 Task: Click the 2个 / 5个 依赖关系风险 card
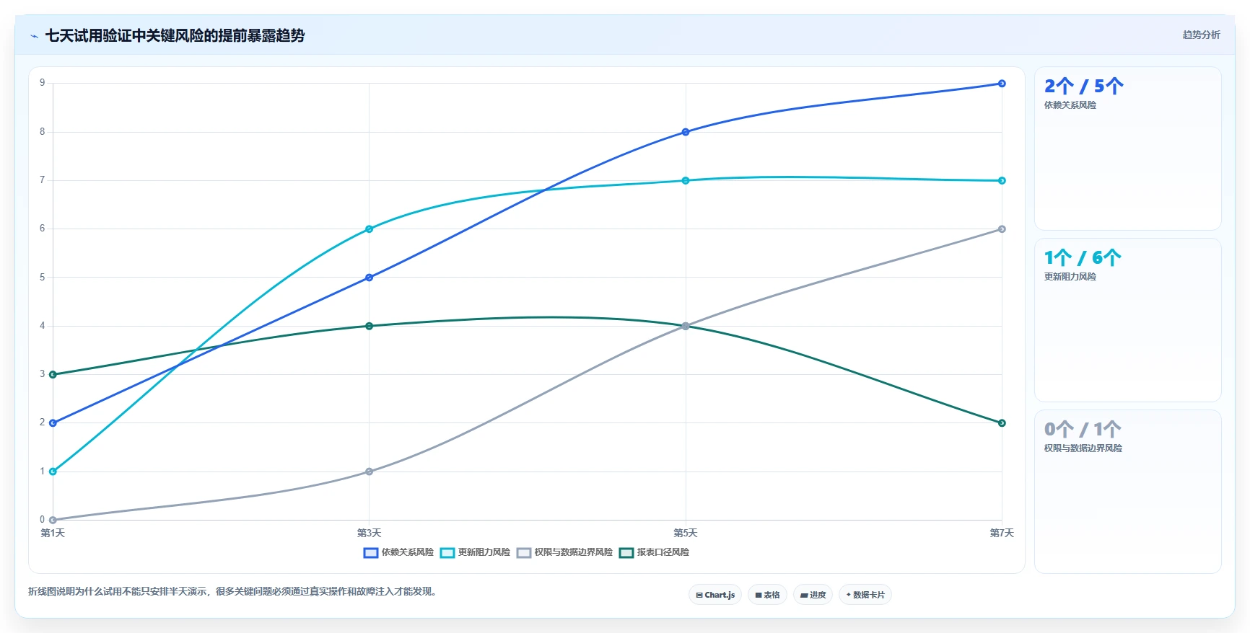coord(1127,149)
